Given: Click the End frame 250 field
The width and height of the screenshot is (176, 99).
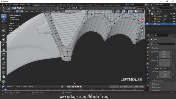Looking at the screenshot, I should [x=139, y=87].
